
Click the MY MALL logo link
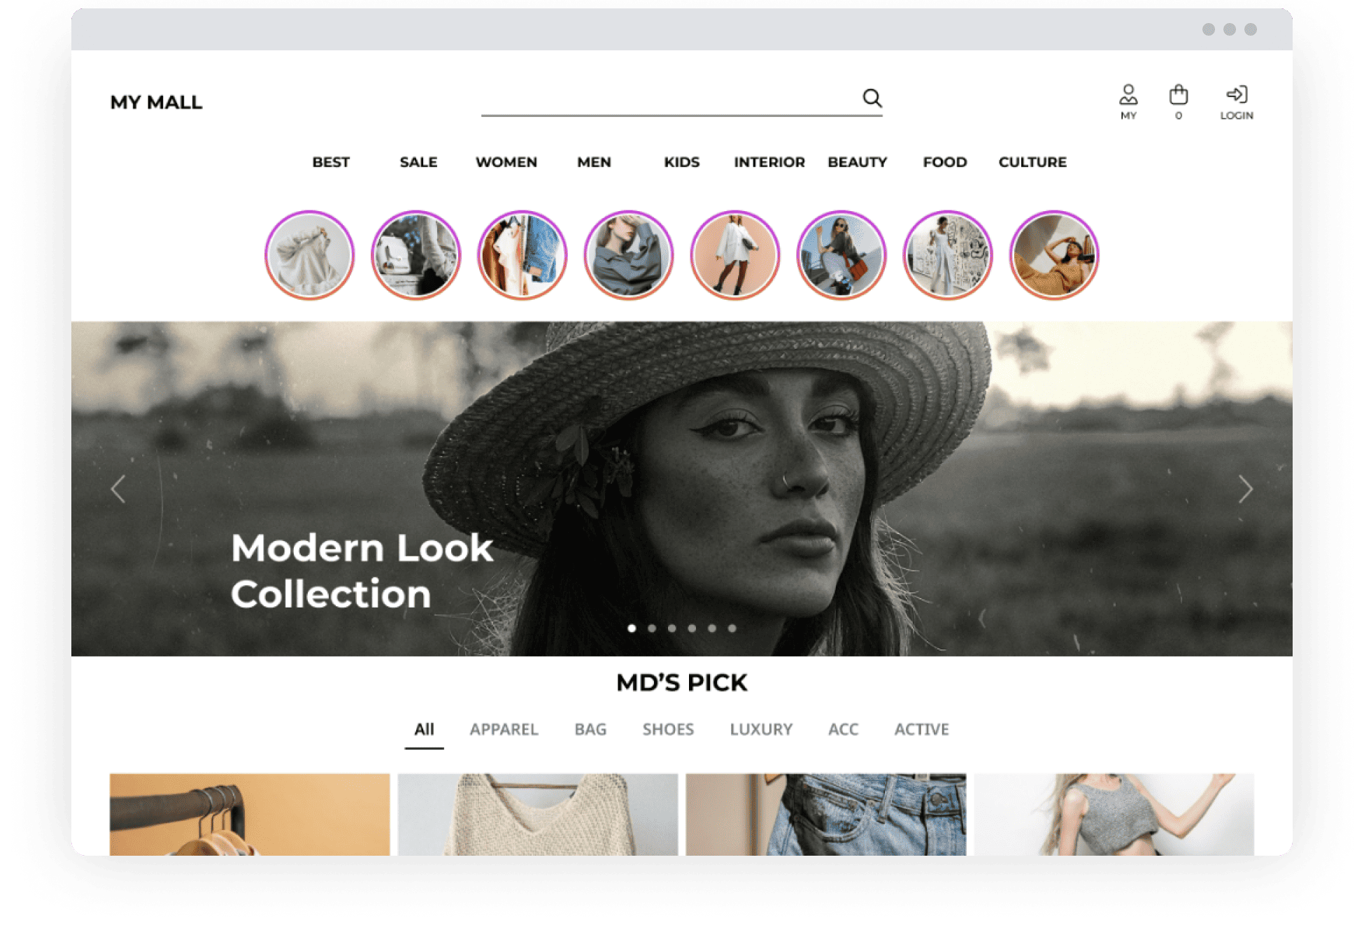pos(156,102)
